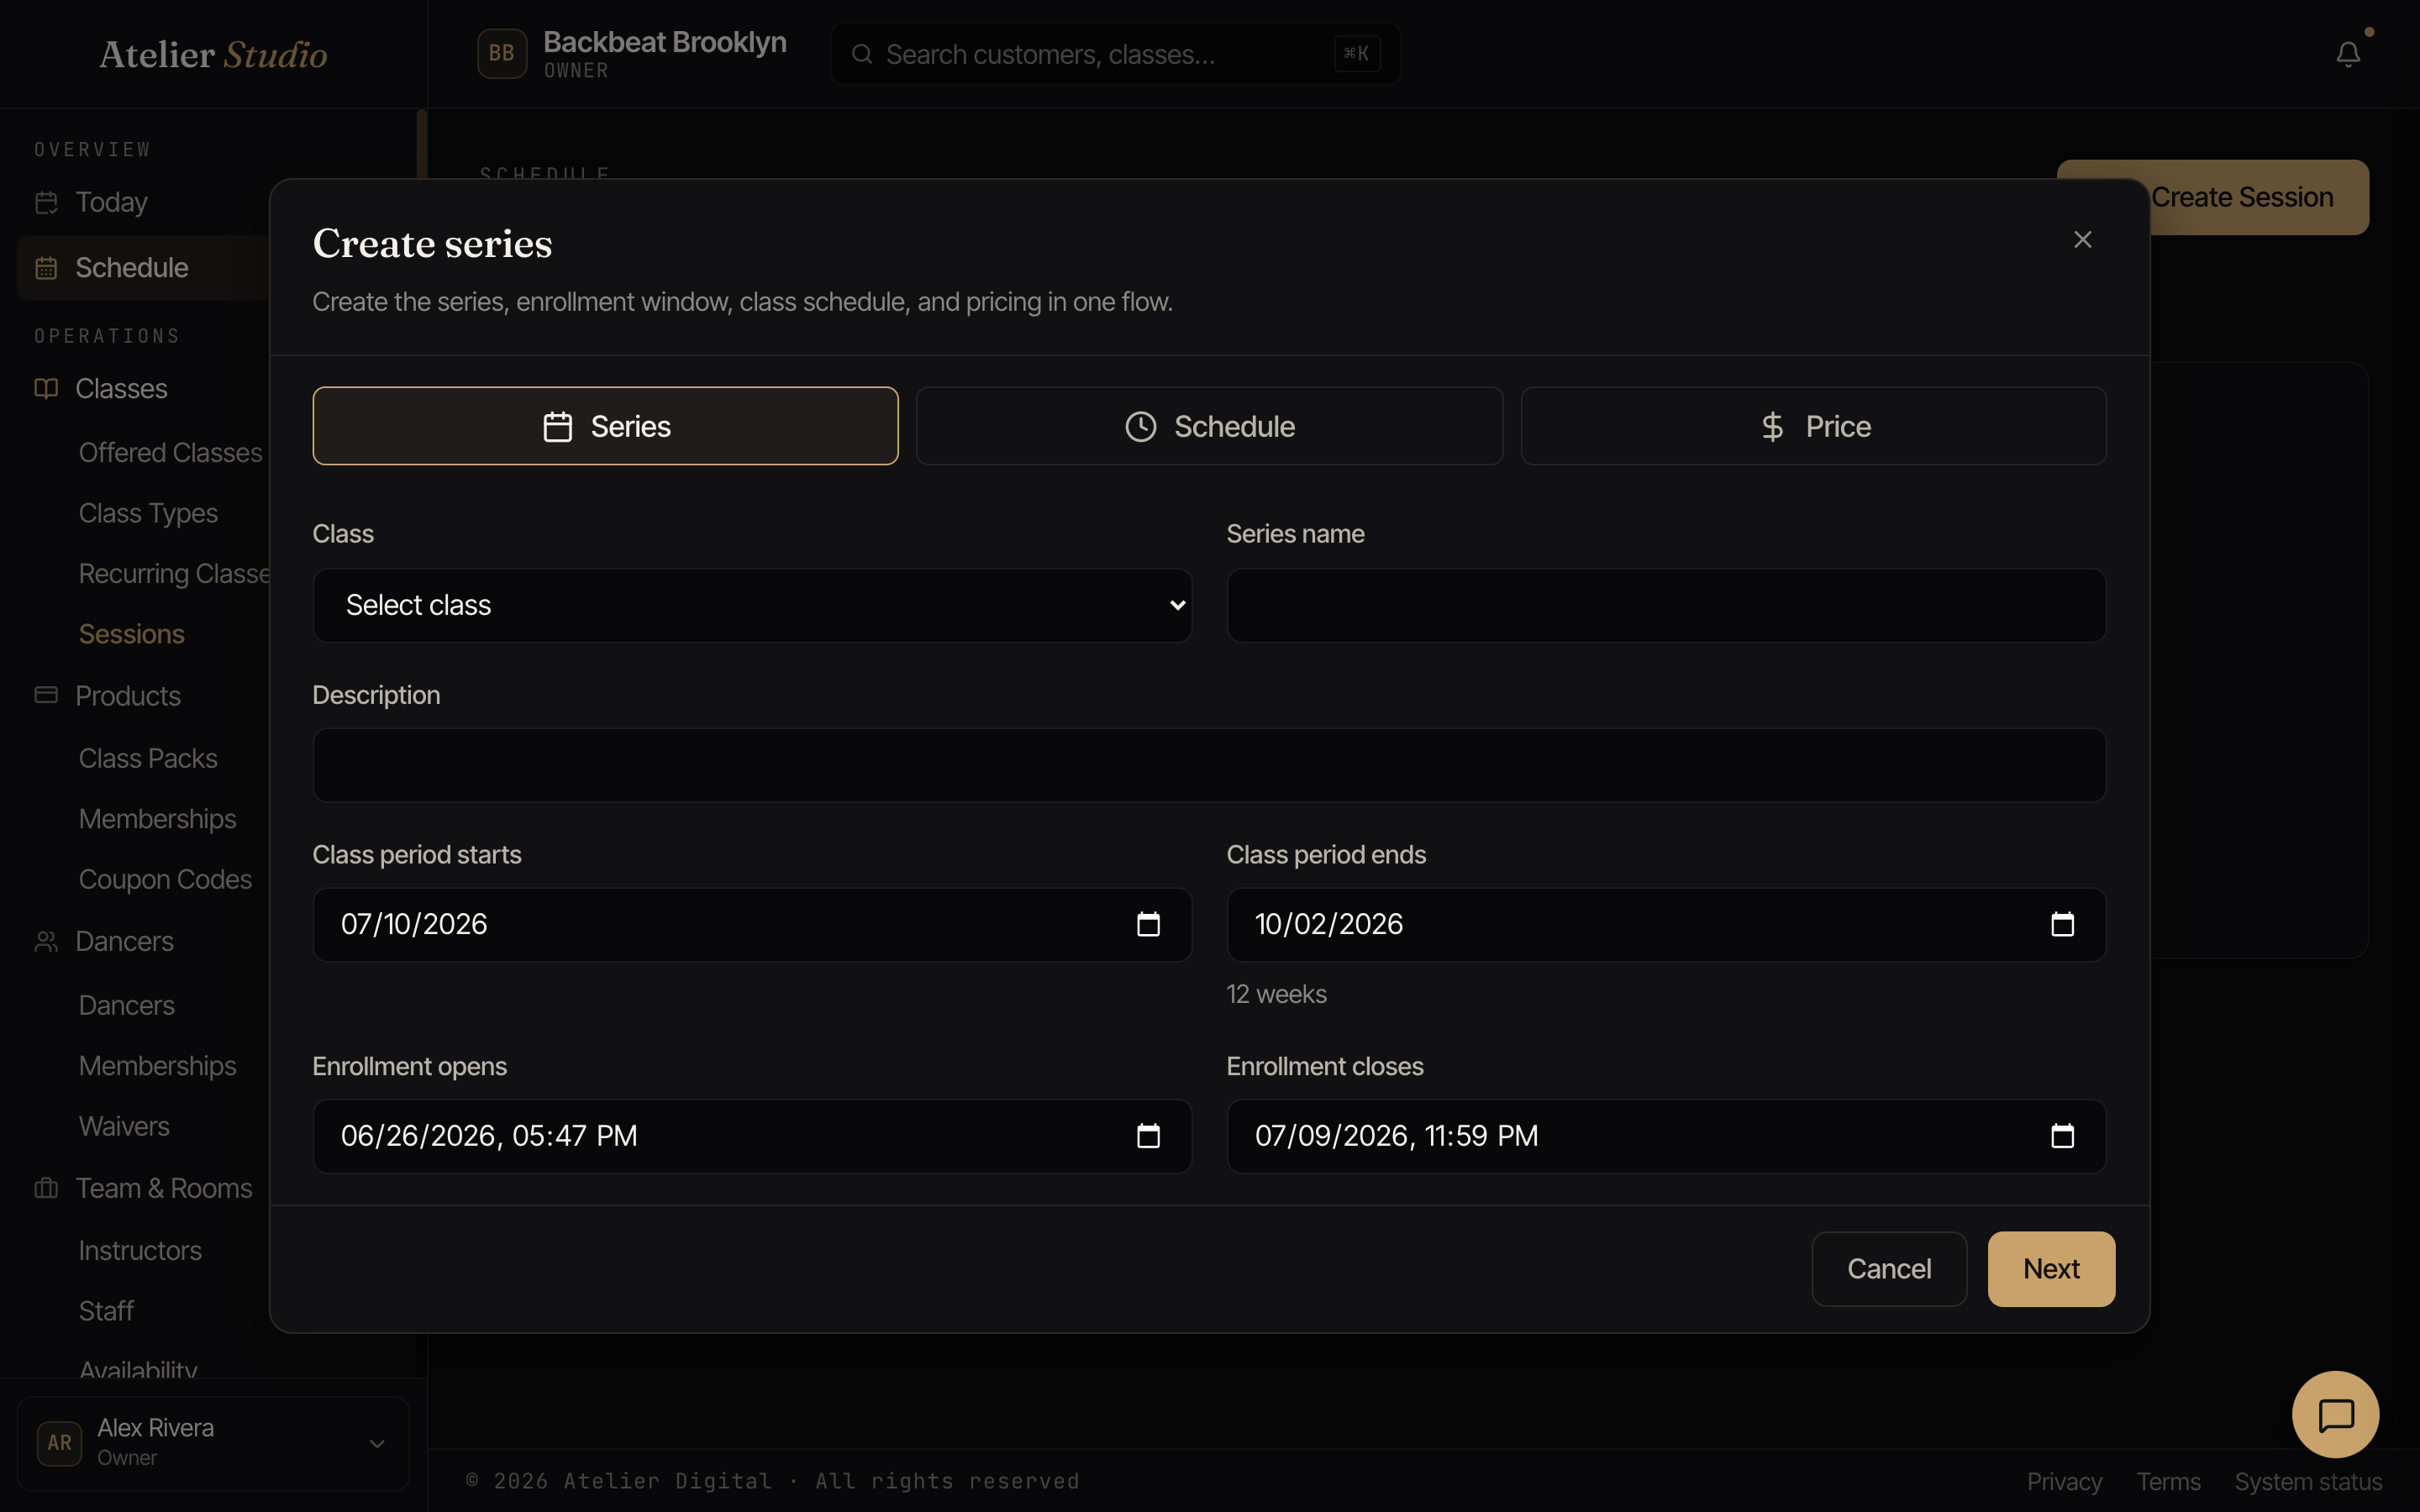Open the chat support bubble
The image size is (2420, 1512).
[2335, 1414]
